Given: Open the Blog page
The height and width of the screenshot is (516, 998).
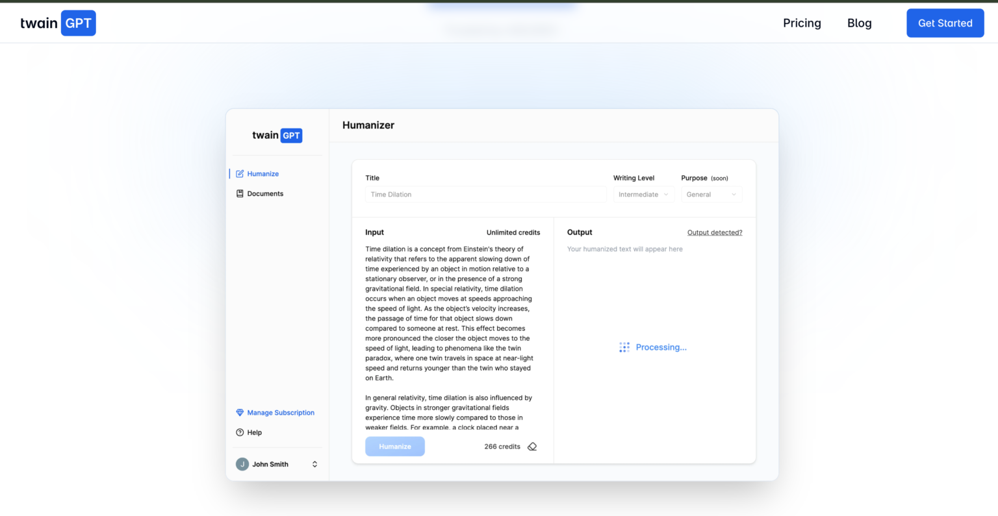Looking at the screenshot, I should pos(859,23).
